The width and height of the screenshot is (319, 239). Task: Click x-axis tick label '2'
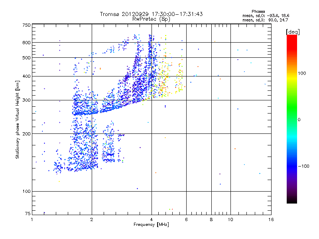92,219
